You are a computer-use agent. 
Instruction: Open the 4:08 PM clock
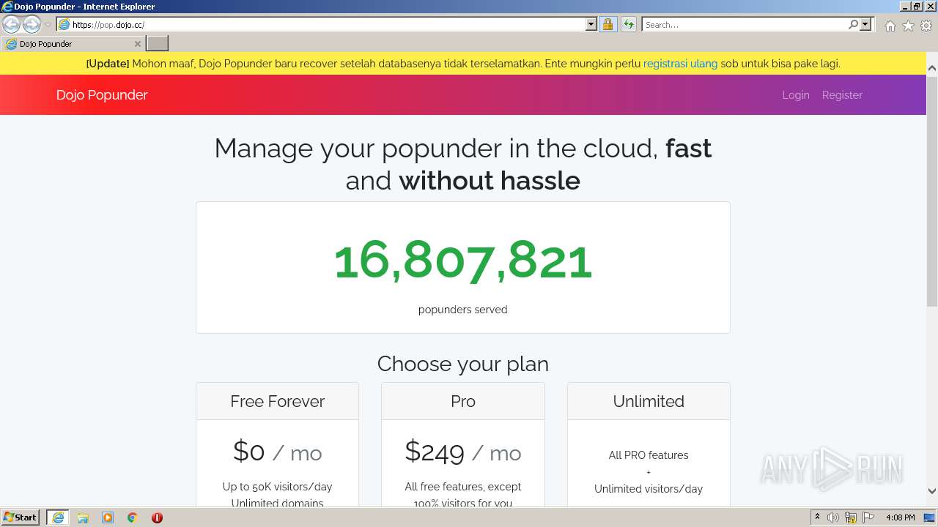pyautogui.click(x=900, y=517)
